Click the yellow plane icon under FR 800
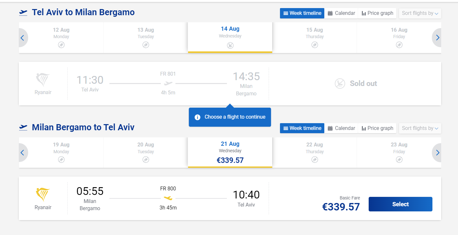 (168, 198)
